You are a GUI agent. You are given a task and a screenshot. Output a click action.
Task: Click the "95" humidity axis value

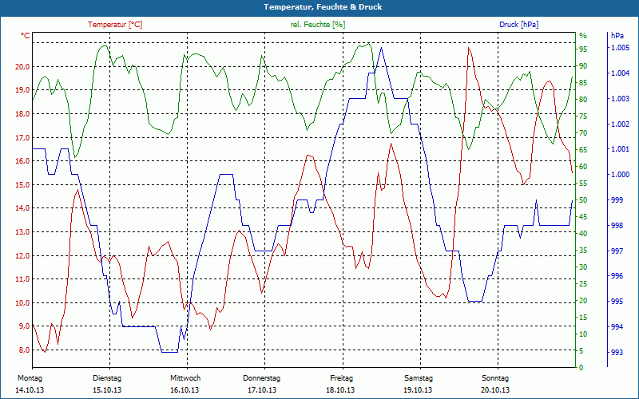coord(583,49)
